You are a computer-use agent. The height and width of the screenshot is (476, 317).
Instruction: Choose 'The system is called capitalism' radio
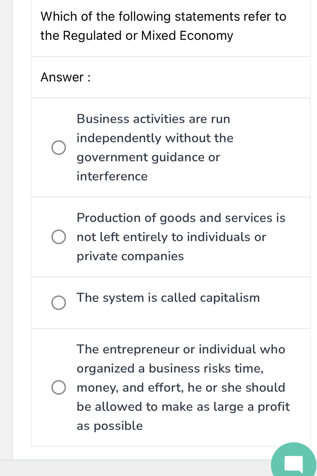point(59,303)
